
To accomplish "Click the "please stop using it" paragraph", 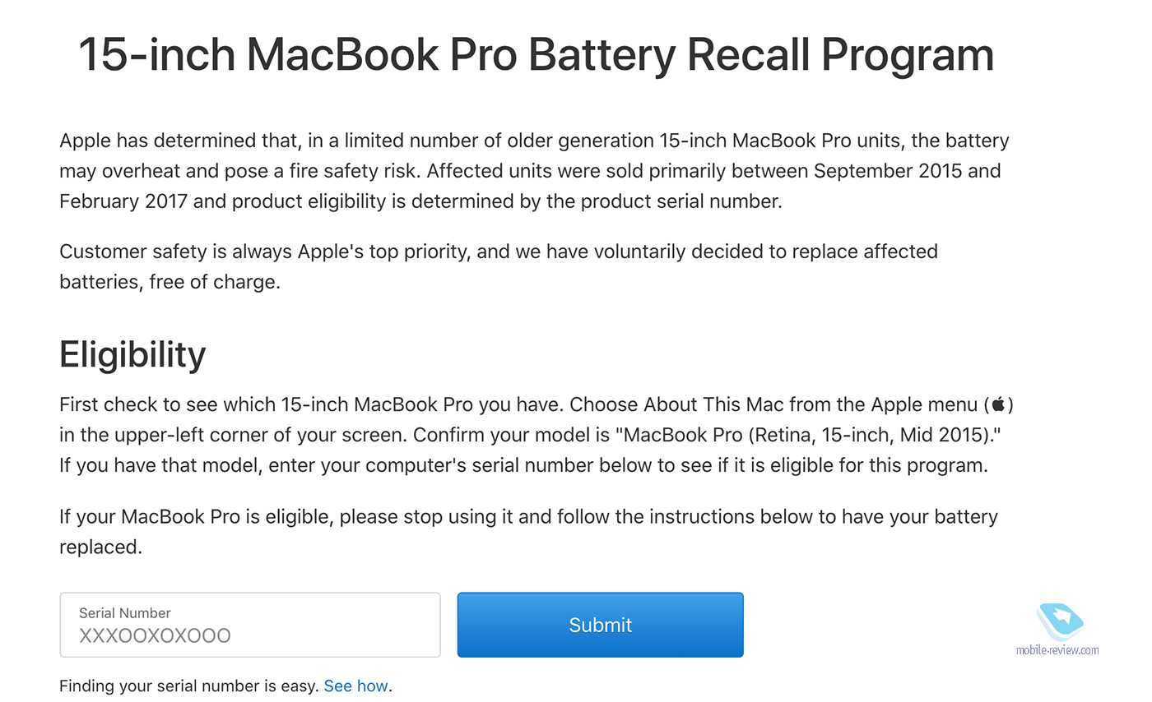I will 528,532.
